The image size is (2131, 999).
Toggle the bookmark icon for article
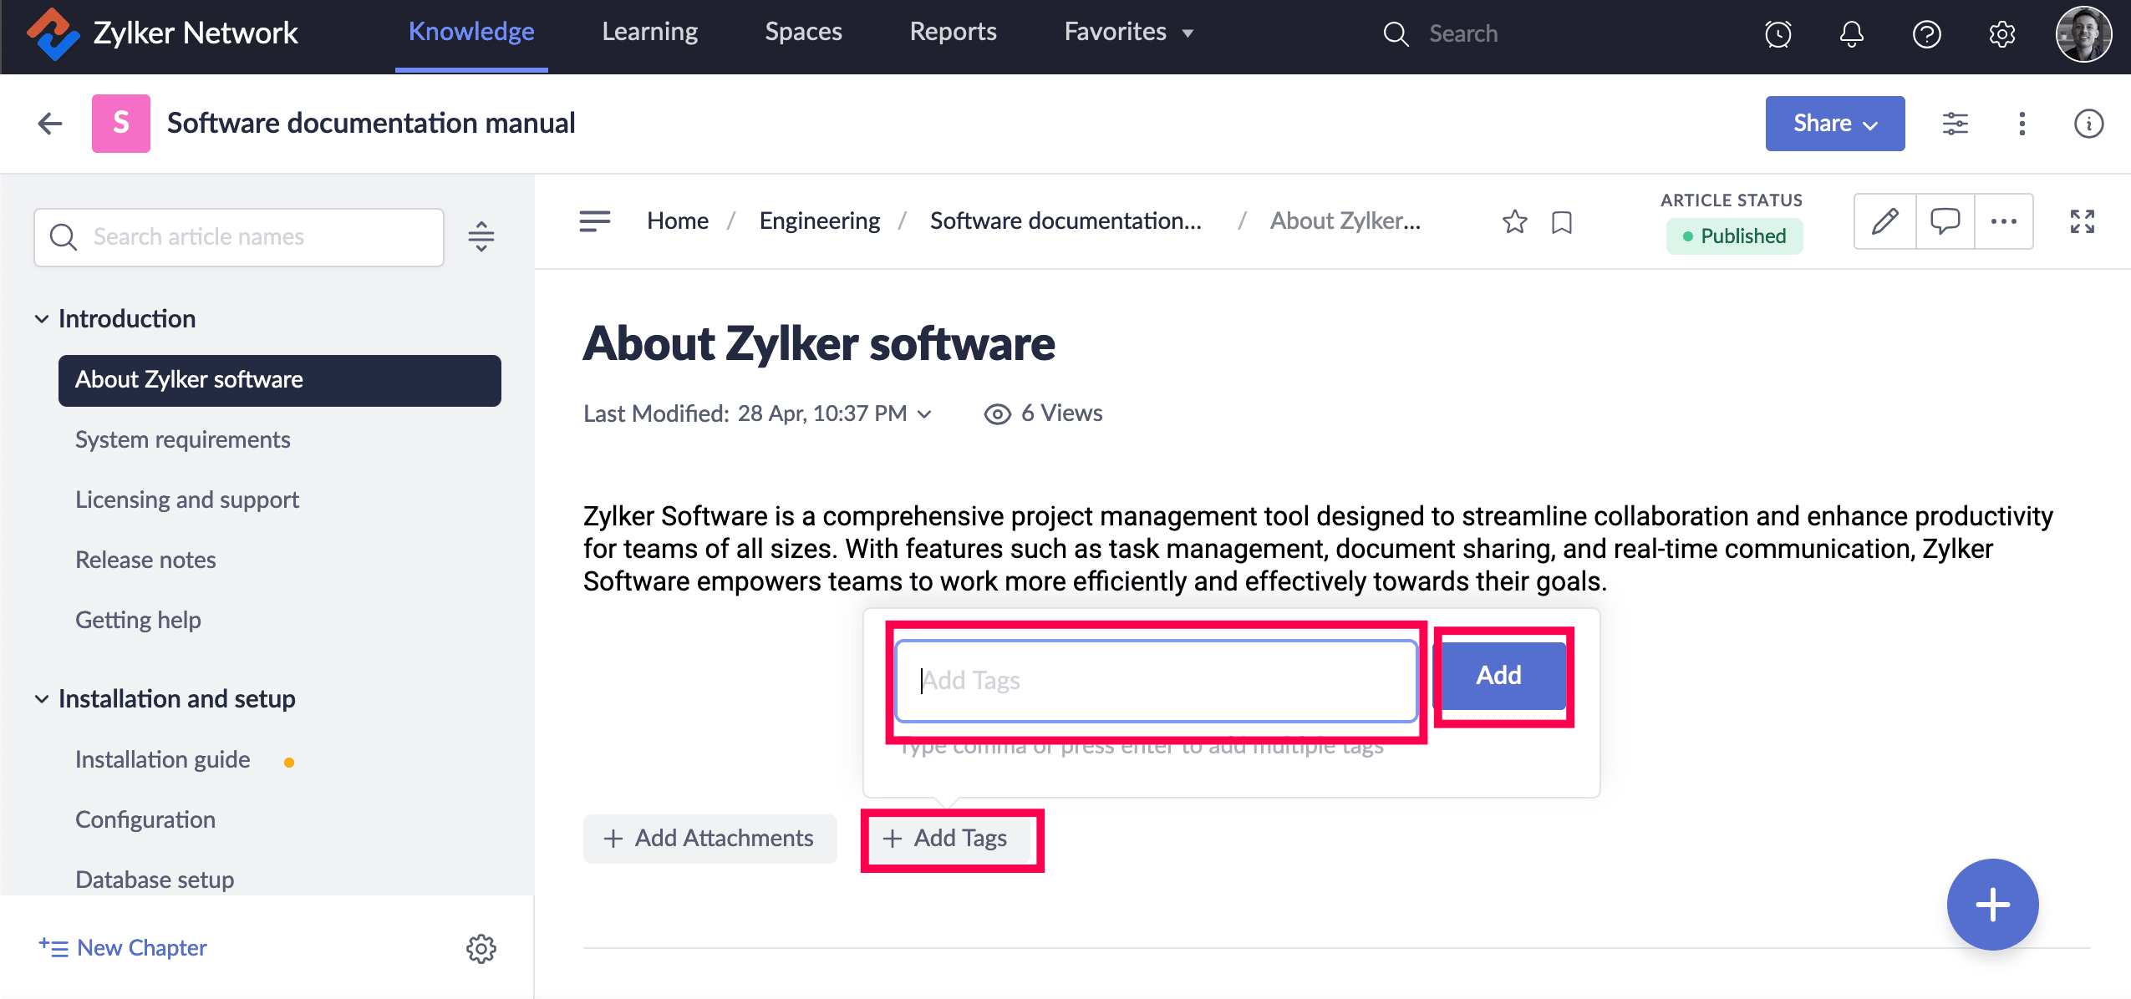pyautogui.click(x=1561, y=222)
